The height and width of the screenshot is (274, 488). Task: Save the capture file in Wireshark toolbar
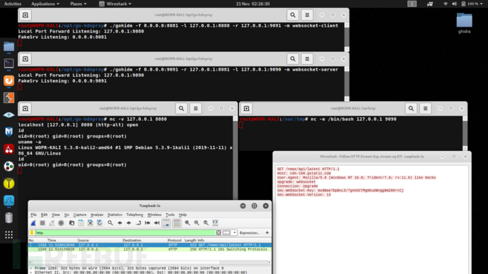click(81, 223)
